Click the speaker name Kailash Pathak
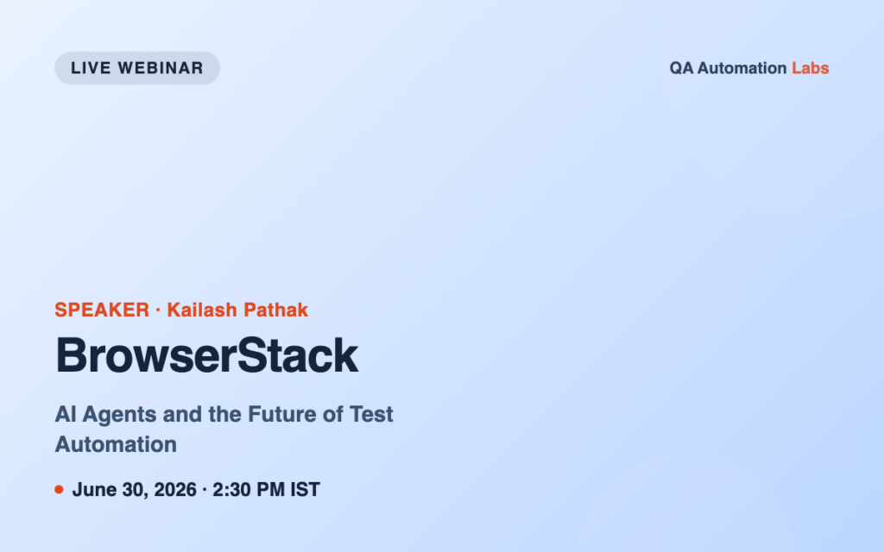The height and width of the screenshot is (552, 884). click(x=237, y=310)
